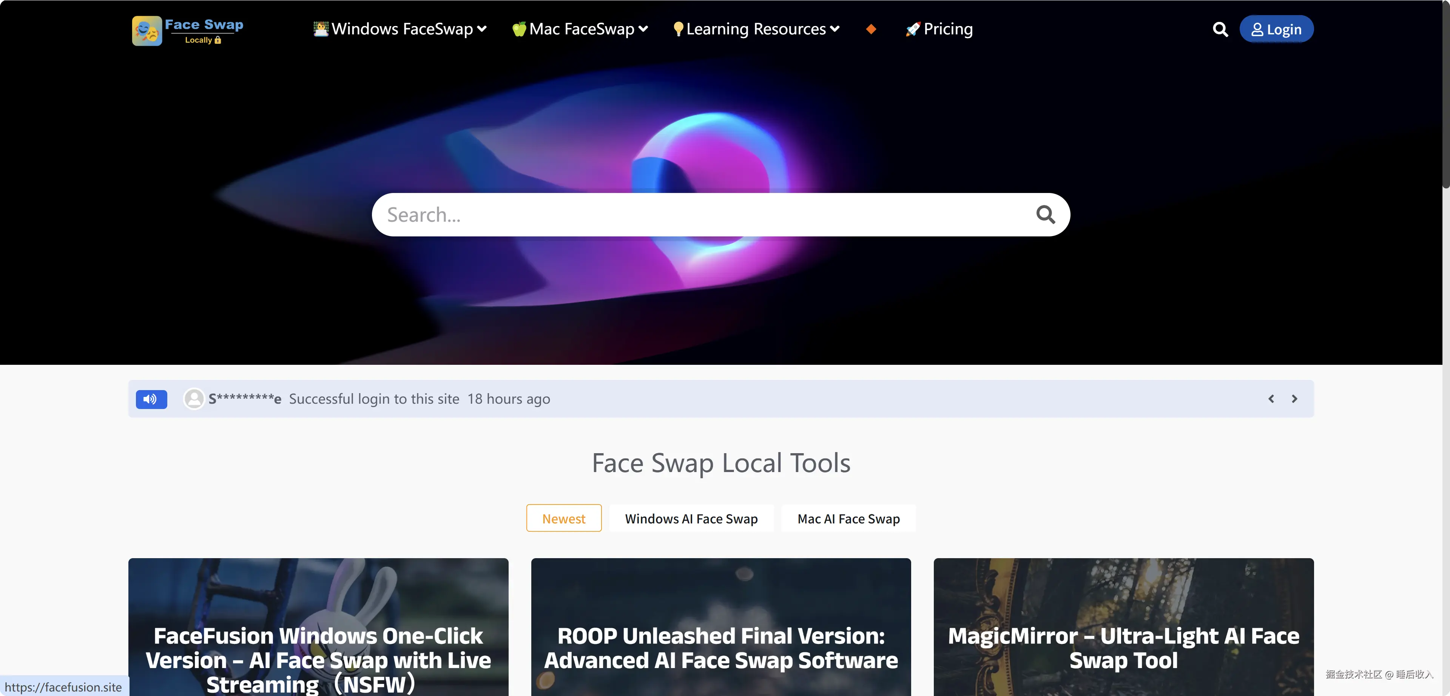This screenshot has width=1450, height=696.
Task: Click the blue speaker announcement icon
Action: pyautogui.click(x=151, y=399)
